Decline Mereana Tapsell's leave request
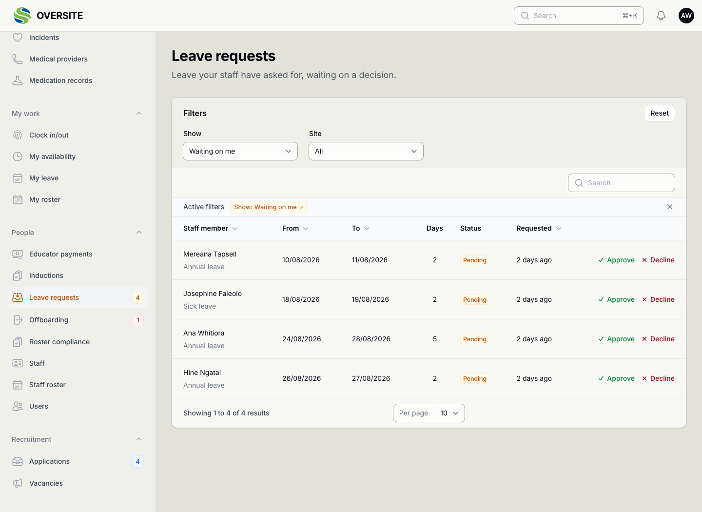This screenshot has height=512, width=702. 658,260
